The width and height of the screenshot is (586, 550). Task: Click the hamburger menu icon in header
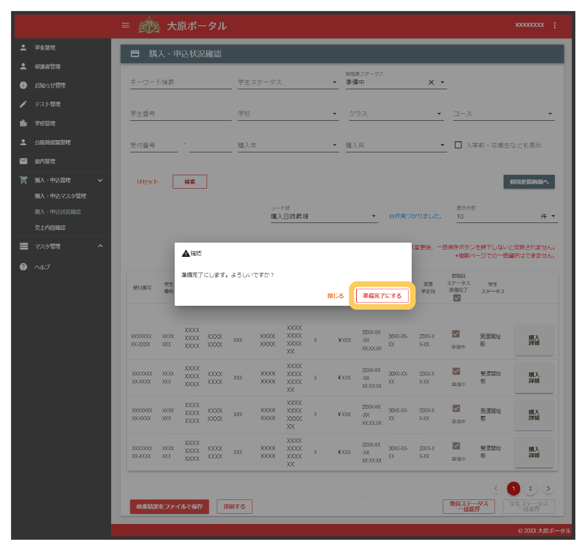pos(125,26)
